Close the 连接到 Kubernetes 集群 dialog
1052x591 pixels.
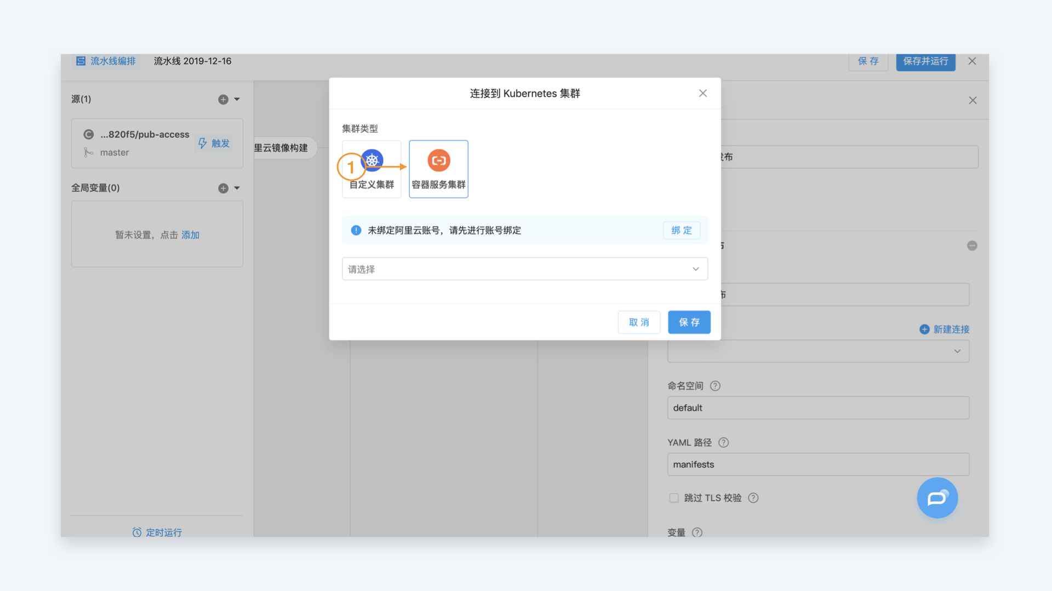click(703, 94)
